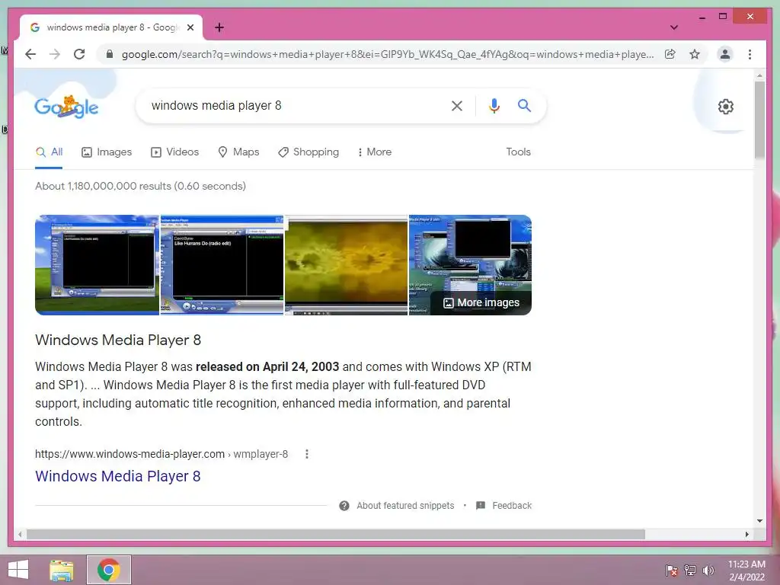The height and width of the screenshot is (585, 780).
Task: Switch to Maps results
Action: point(238,152)
